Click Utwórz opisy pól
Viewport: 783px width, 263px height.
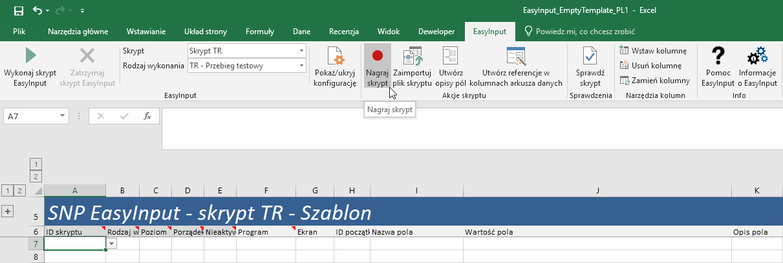click(x=451, y=66)
